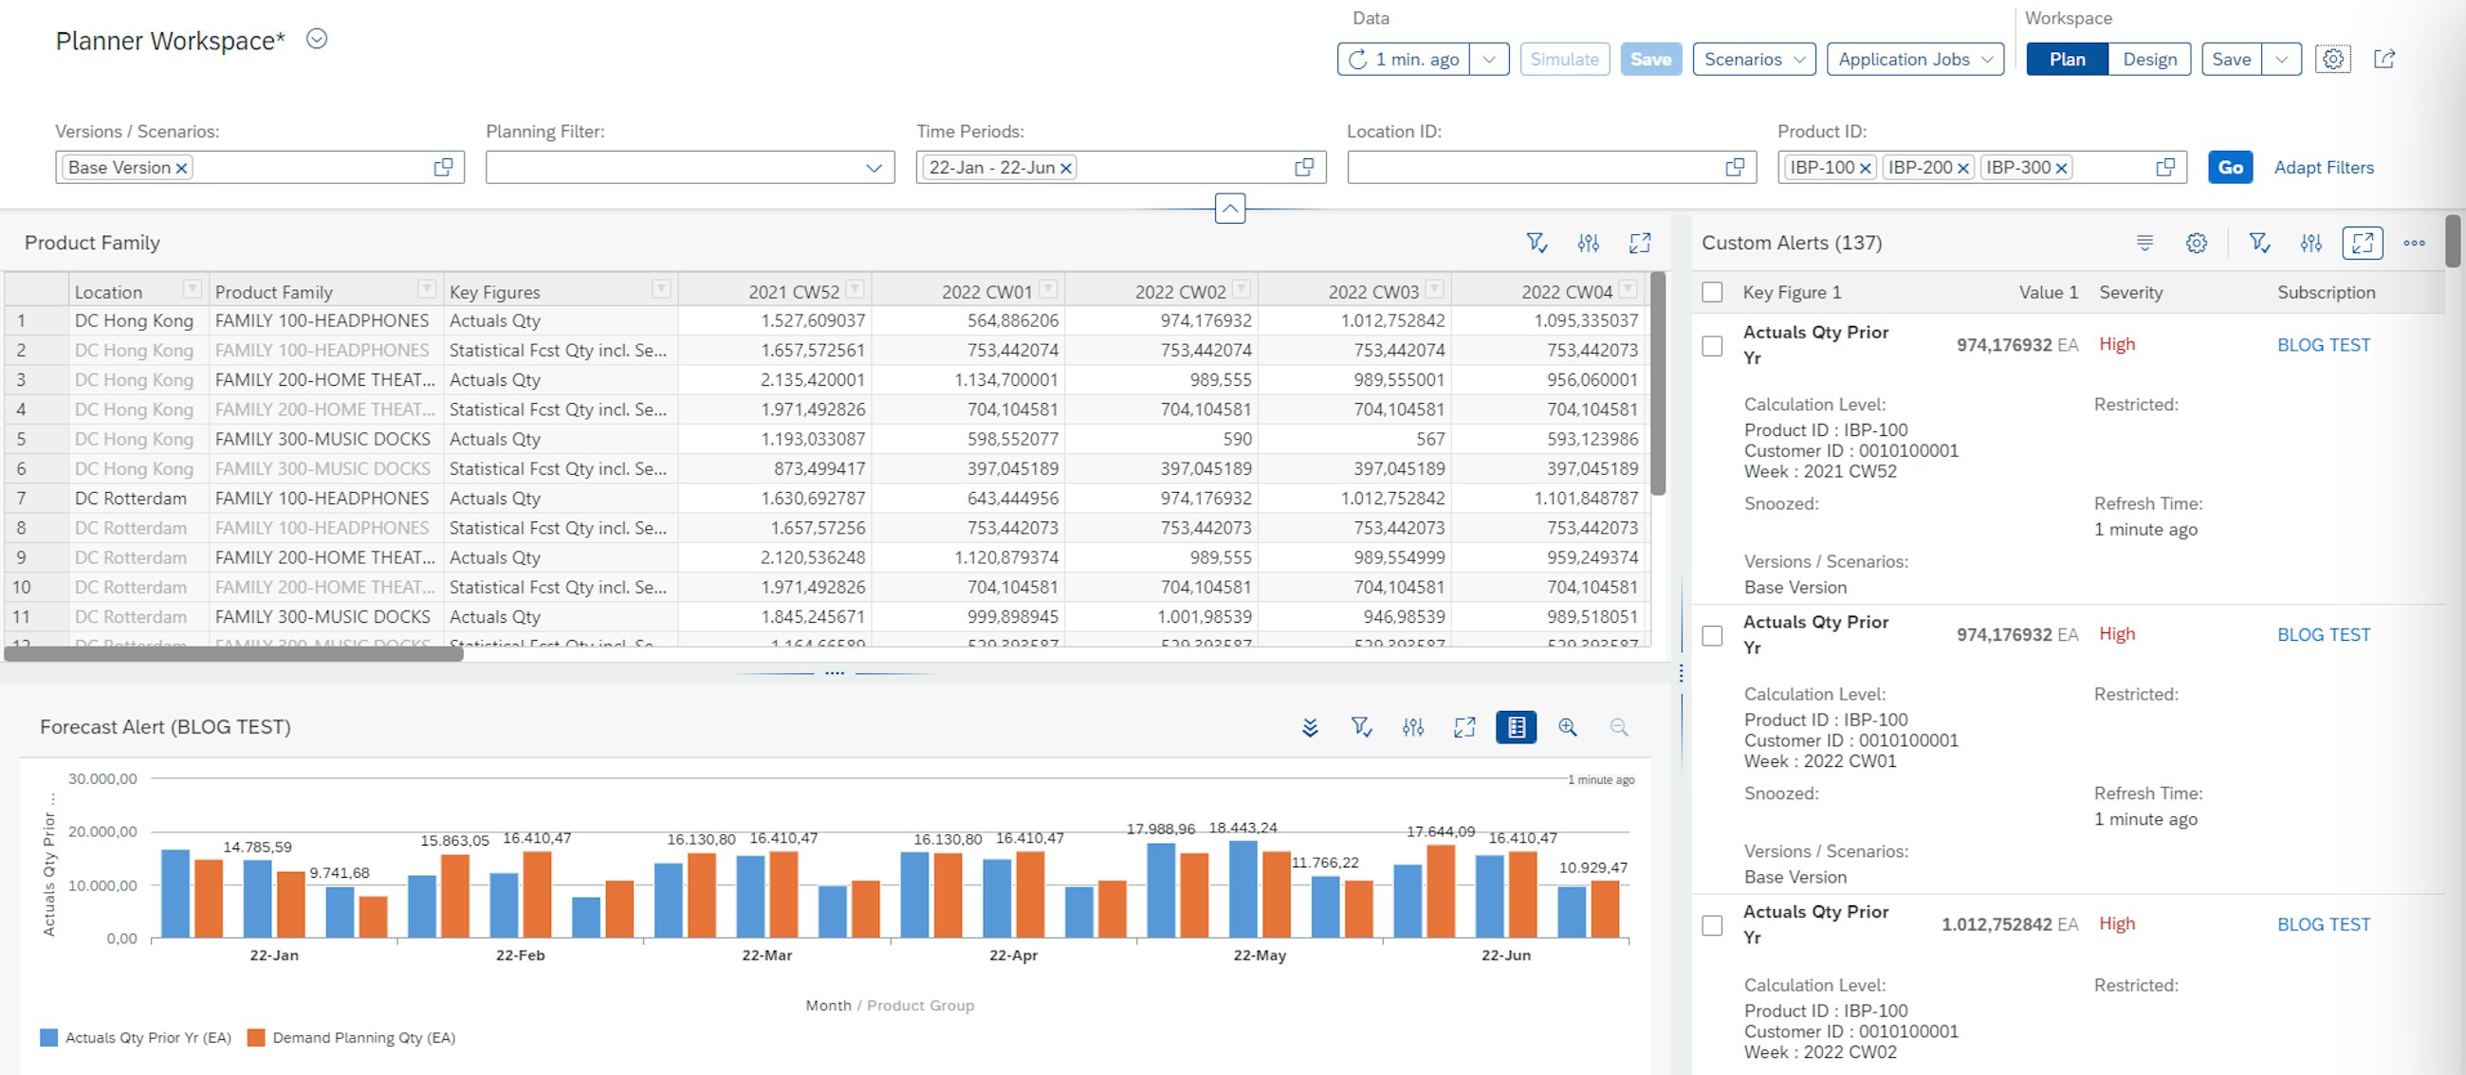
Task: Click the Go button
Action: pos(2230,168)
